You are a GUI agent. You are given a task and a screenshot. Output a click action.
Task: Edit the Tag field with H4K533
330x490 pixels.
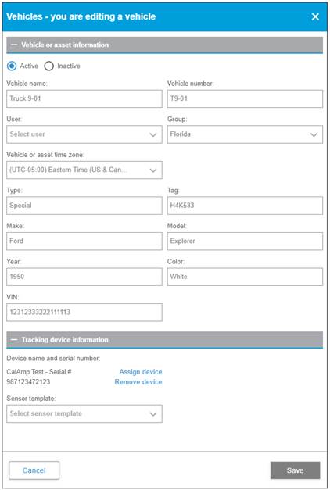245,206
